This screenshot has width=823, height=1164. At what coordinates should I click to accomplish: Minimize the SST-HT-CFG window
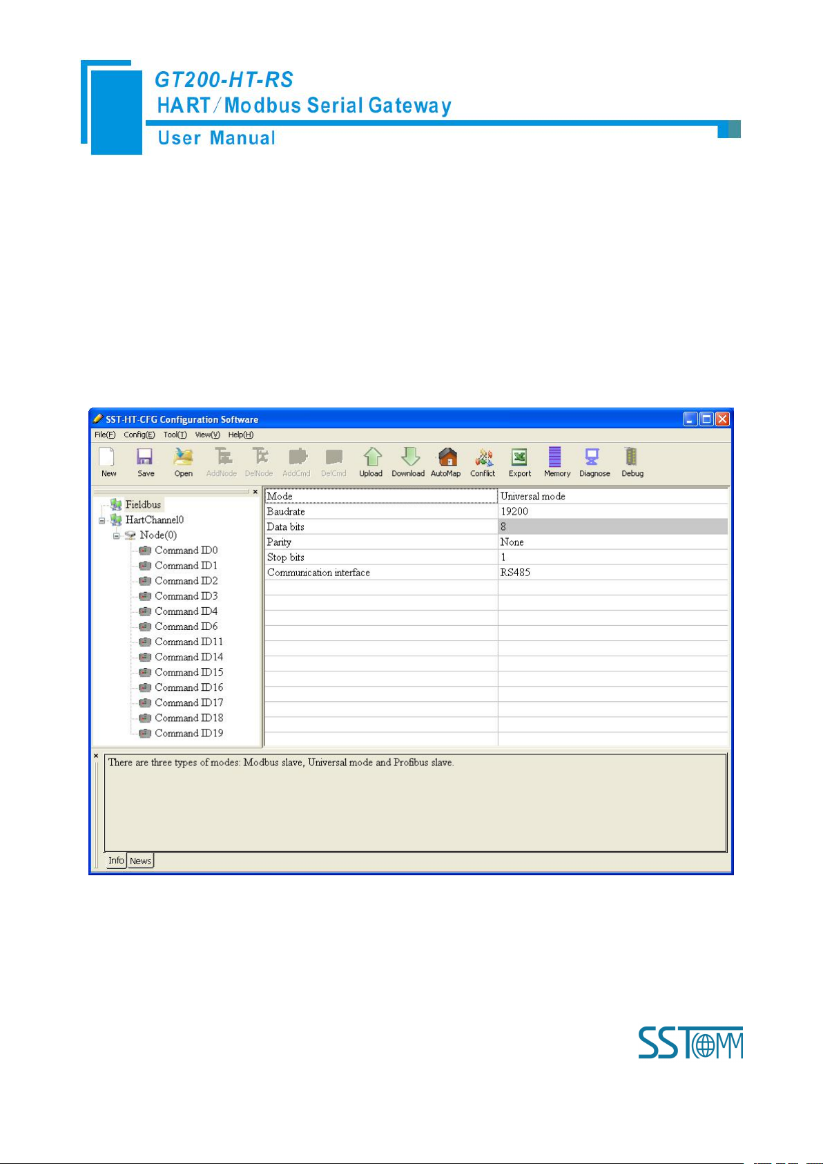[x=690, y=419]
